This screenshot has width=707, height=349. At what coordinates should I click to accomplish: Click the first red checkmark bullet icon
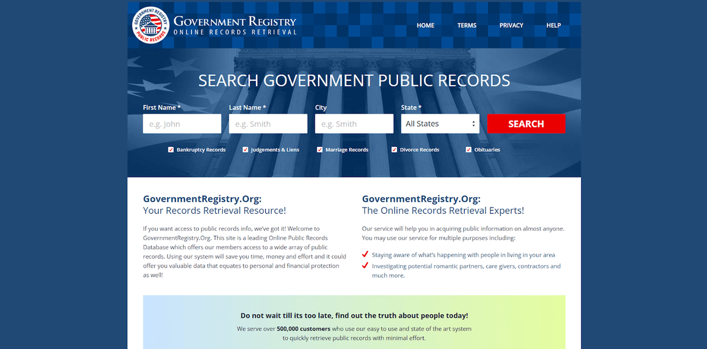365,254
